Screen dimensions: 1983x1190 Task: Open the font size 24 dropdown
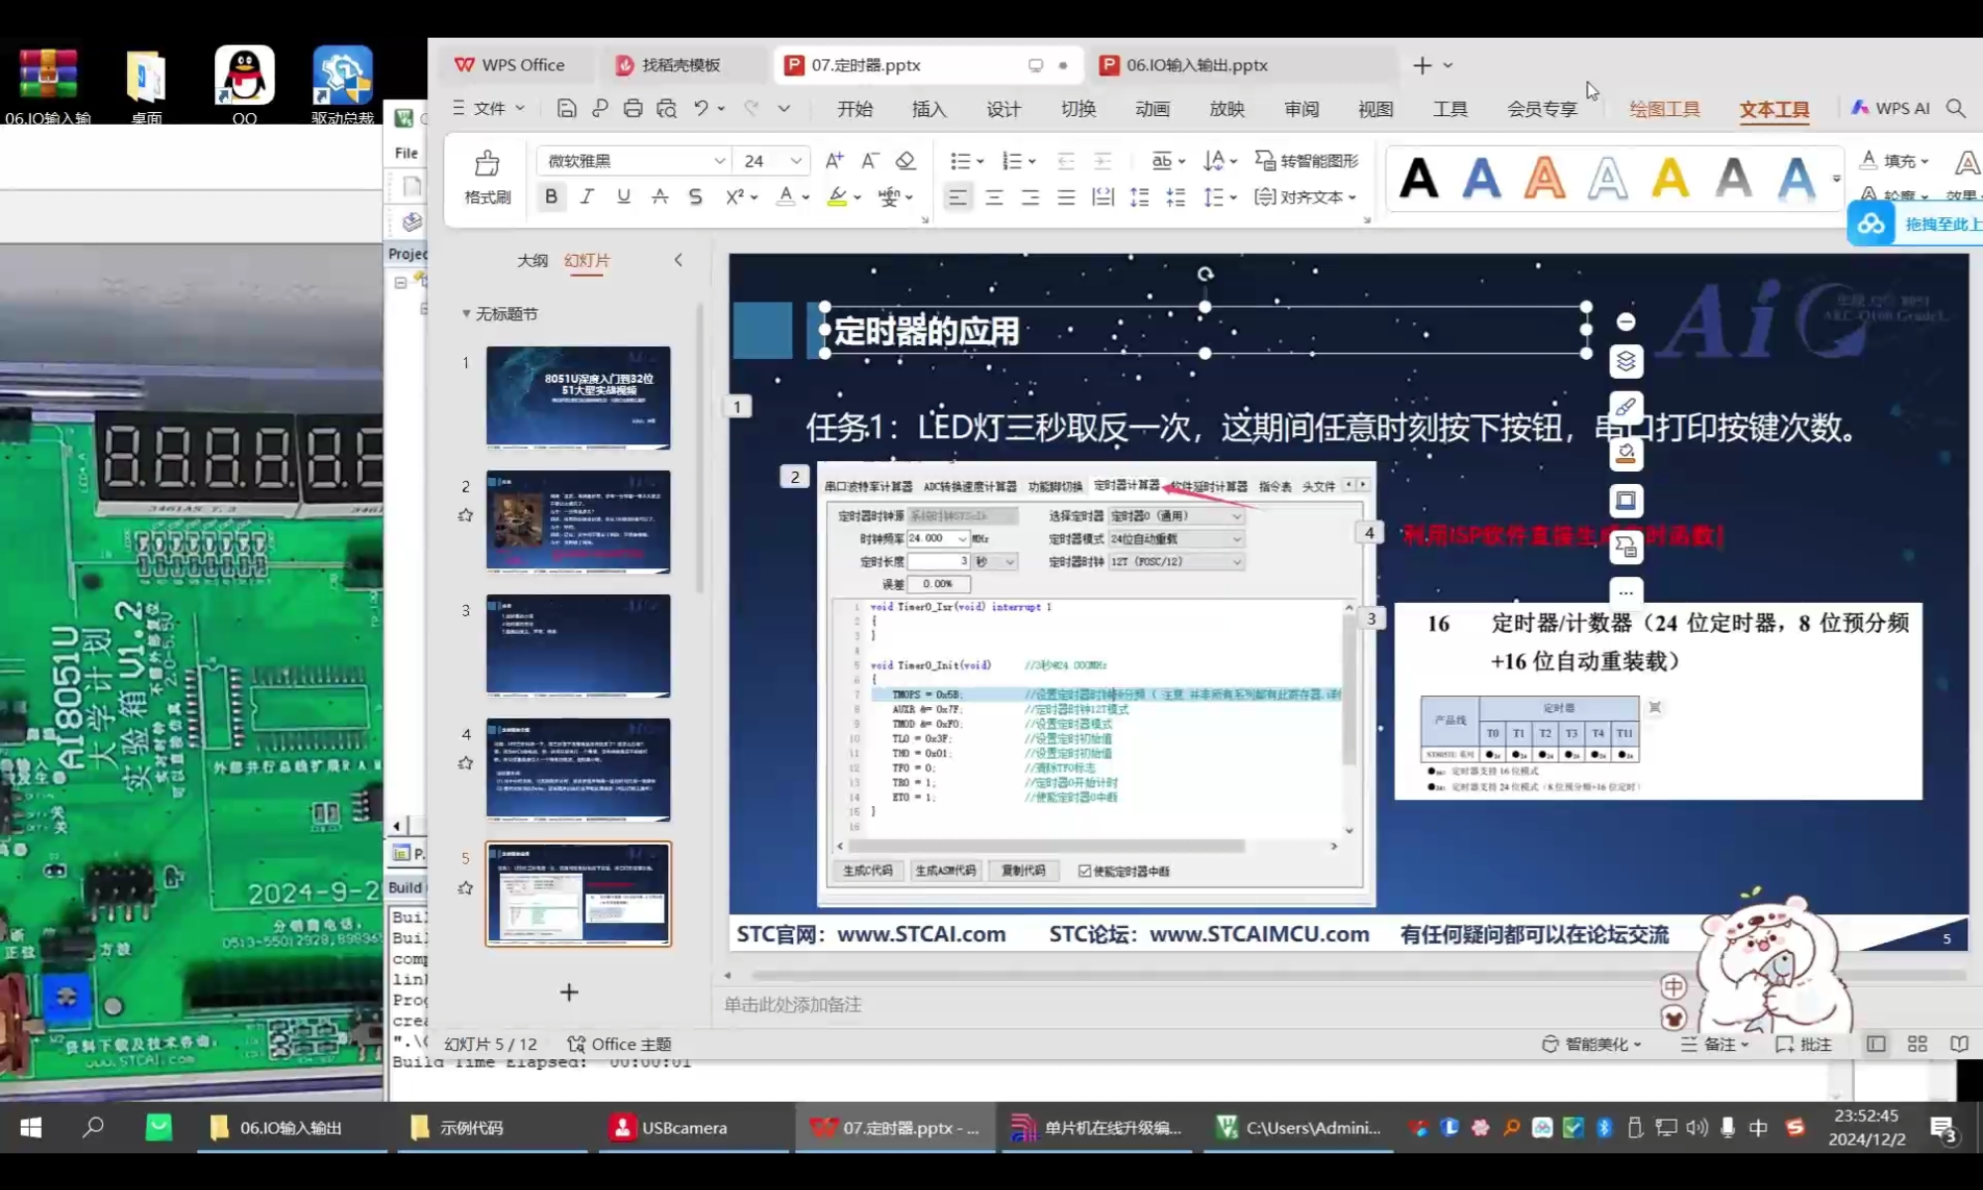pos(795,161)
